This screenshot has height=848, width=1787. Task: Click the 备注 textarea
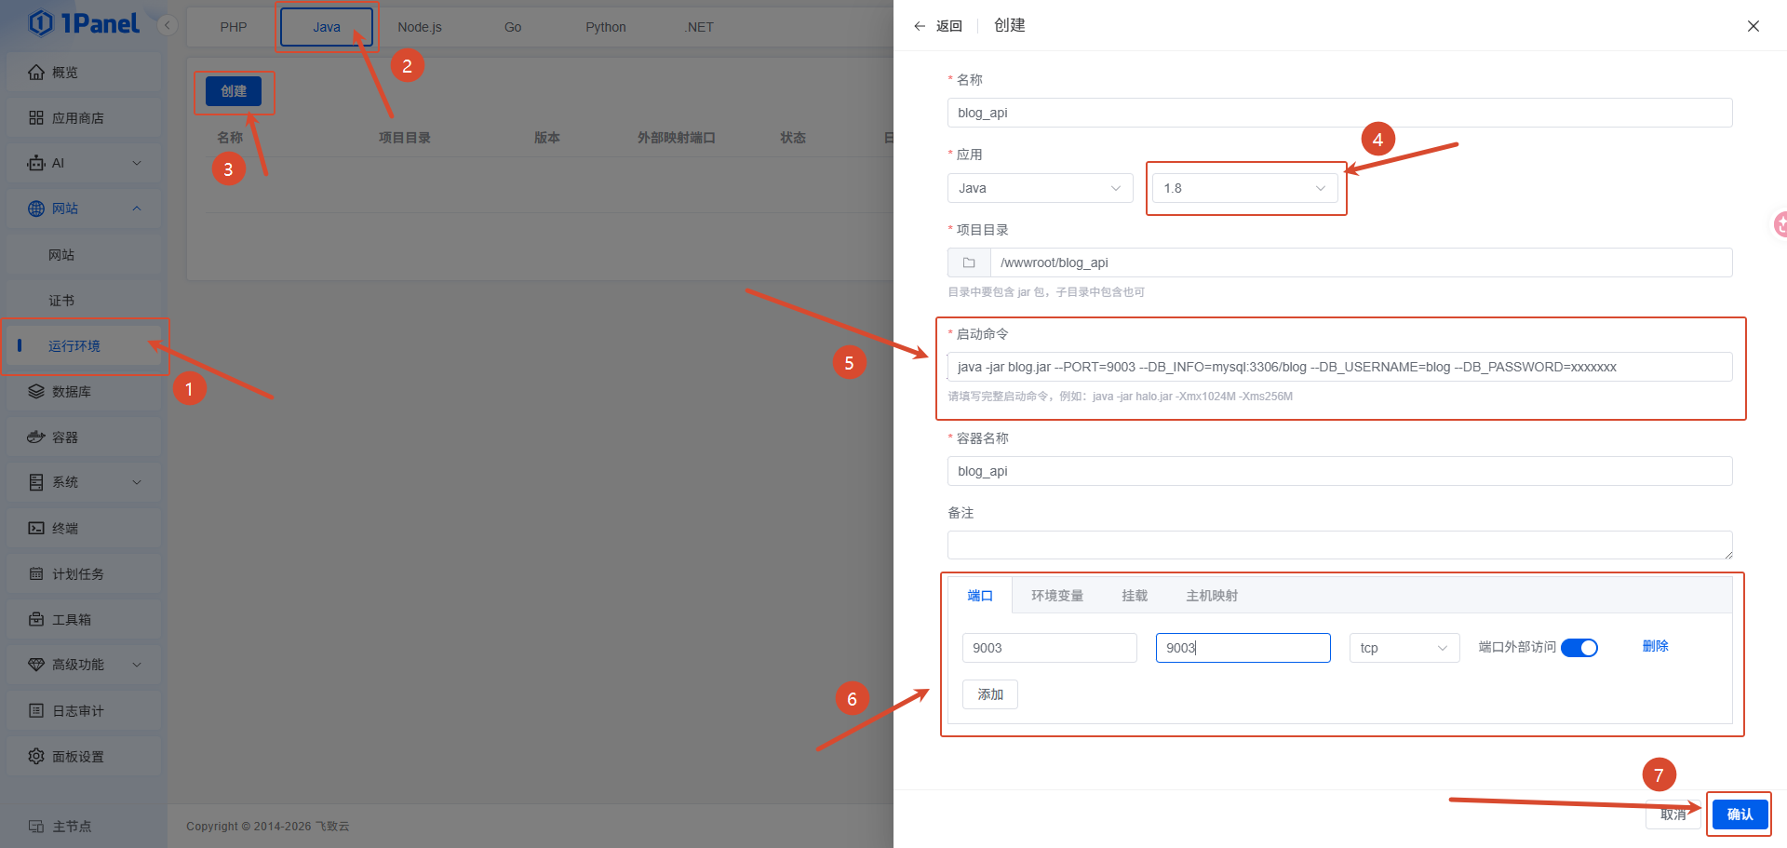coord(1340,545)
